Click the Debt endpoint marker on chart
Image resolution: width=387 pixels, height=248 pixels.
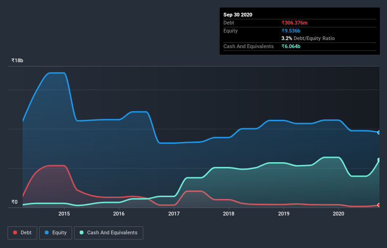379,205
